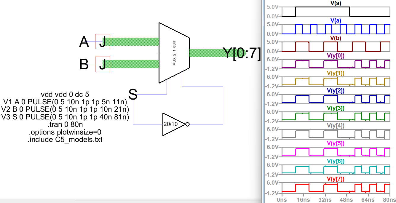Select the green bus wire from input A
Viewport: 396px width, 203px height.
[133, 41]
